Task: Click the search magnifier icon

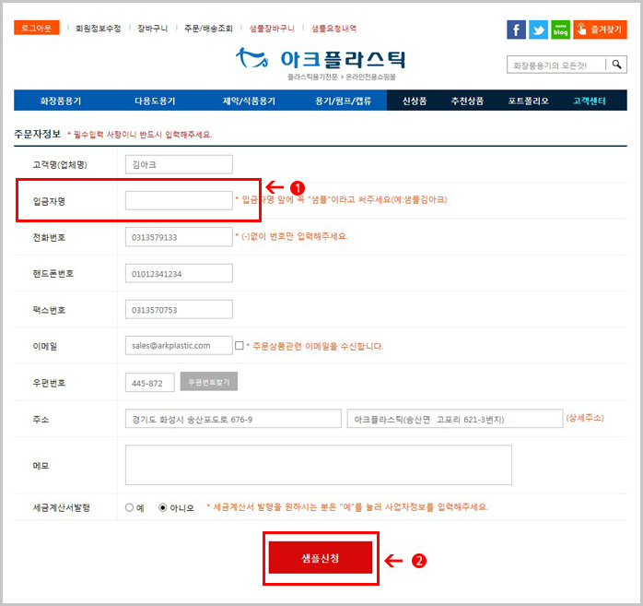Action: [x=617, y=65]
